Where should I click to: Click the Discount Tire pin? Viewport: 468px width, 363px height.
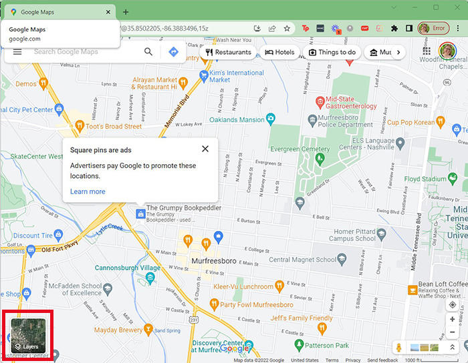(x=59, y=235)
